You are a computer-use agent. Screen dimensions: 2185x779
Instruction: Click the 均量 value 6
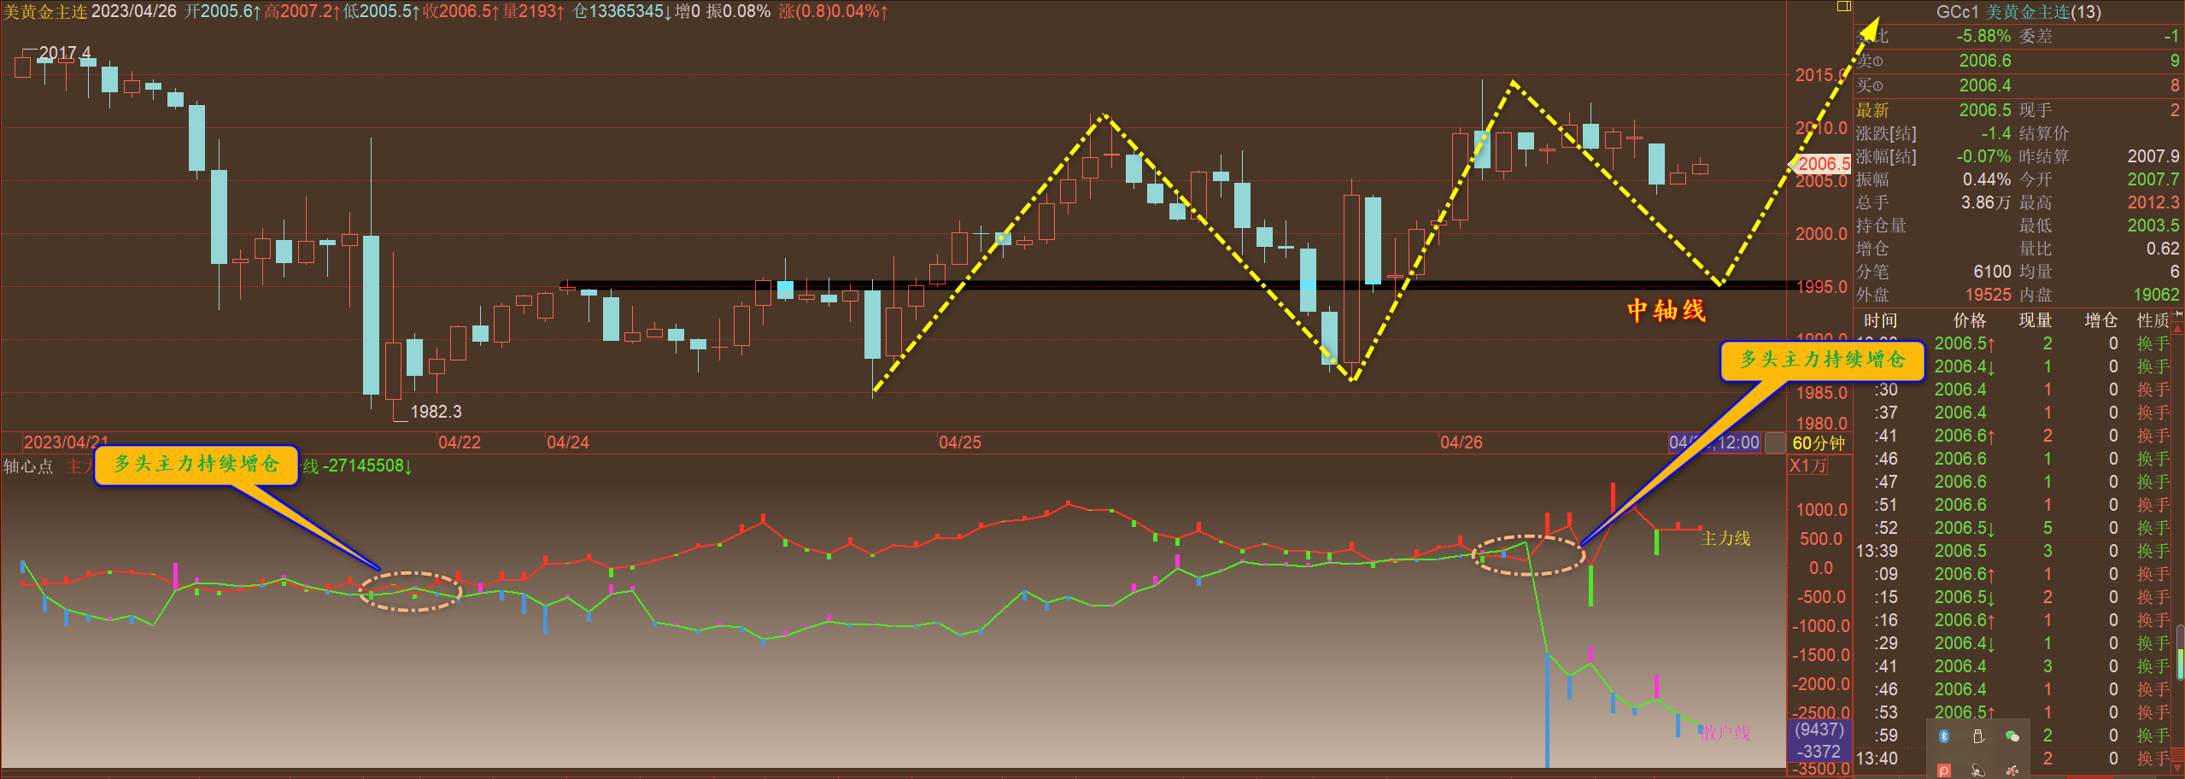pos(2175,272)
